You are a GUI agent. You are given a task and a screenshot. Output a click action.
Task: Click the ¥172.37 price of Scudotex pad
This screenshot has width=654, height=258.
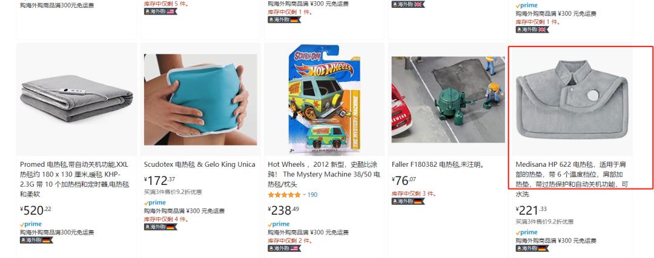coord(160,181)
